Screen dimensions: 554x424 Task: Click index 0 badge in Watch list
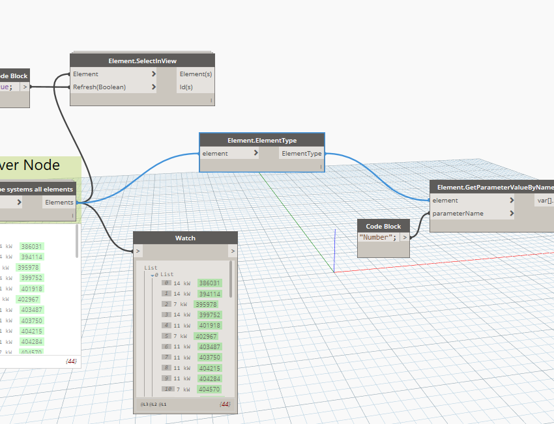(168, 283)
